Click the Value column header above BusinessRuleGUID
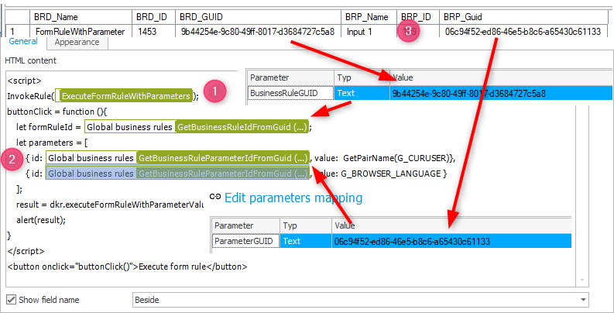614x313 pixels. pyautogui.click(x=501, y=77)
